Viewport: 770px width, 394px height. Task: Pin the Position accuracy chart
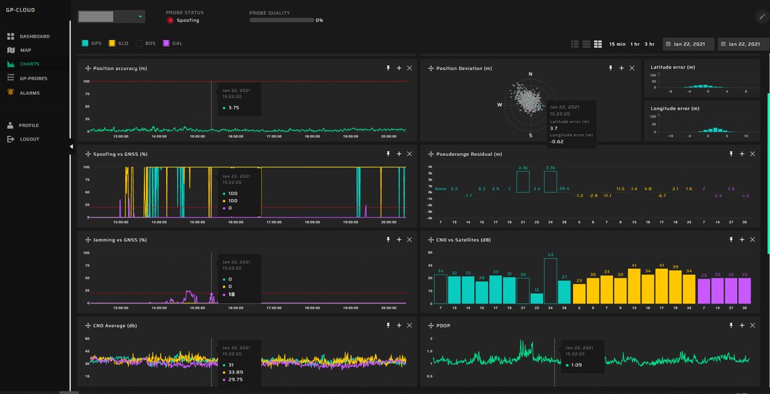[x=388, y=68]
